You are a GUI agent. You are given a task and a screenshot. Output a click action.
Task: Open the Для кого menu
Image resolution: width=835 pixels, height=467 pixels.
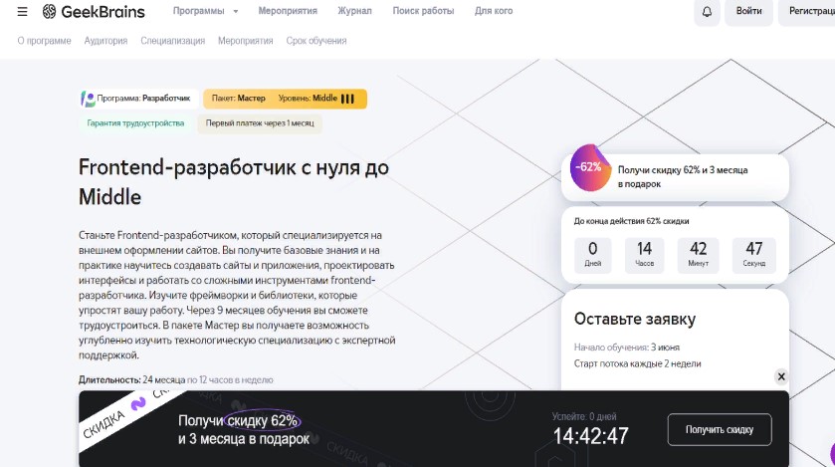[494, 11]
